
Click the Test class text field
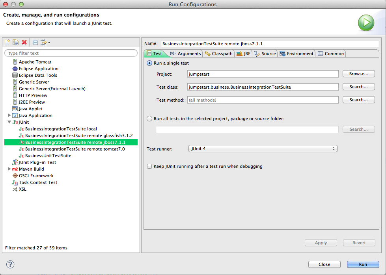pyautogui.click(x=263, y=87)
